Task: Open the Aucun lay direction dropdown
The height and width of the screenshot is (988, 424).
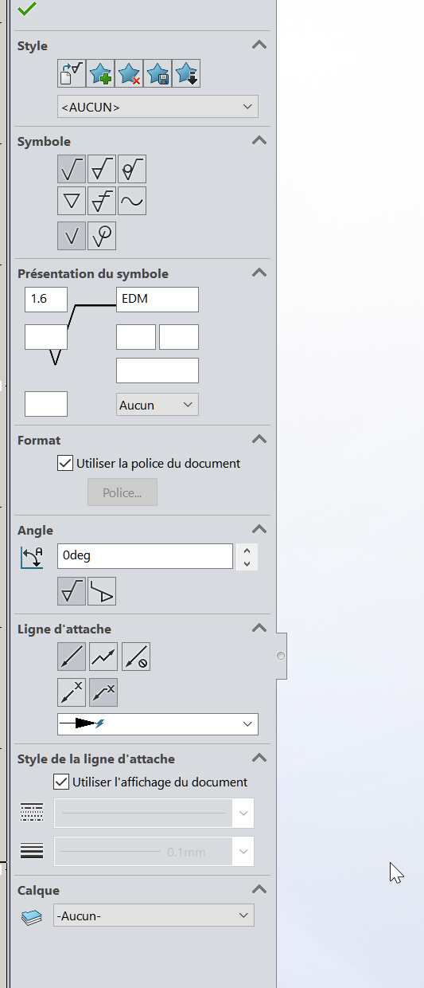Action: [x=158, y=405]
